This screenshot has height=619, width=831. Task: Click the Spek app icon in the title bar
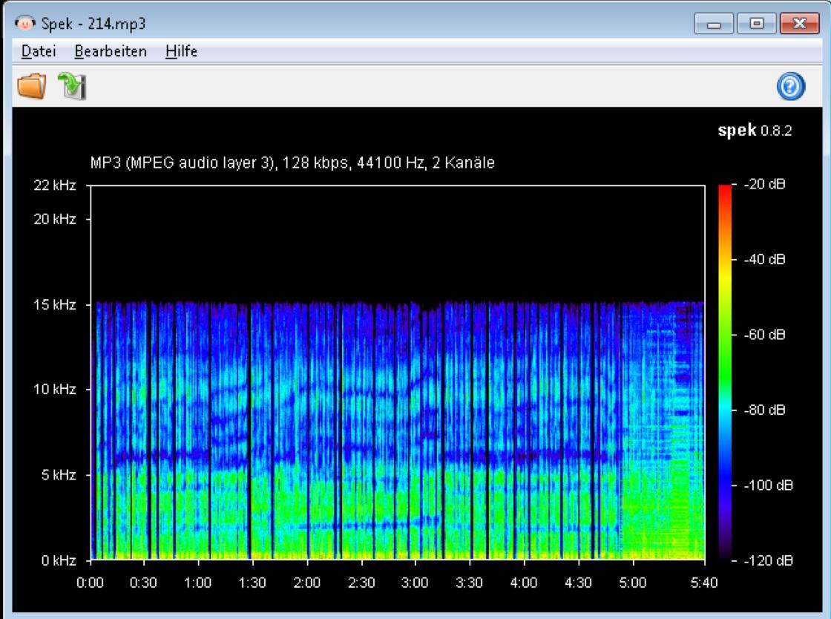(x=24, y=24)
